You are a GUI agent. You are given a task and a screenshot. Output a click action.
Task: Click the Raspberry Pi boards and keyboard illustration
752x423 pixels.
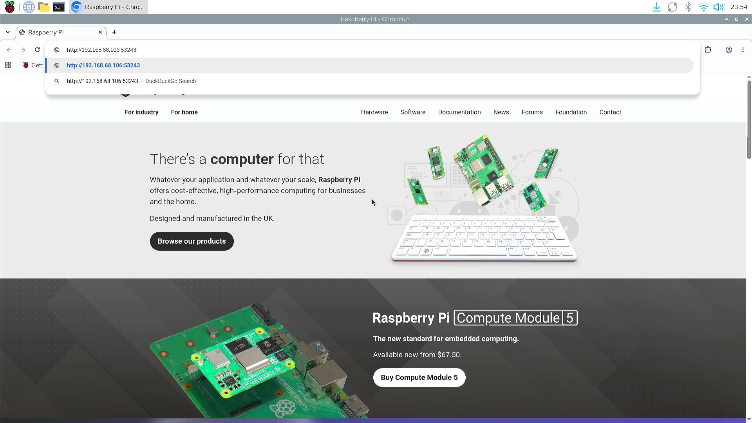point(484,198)
